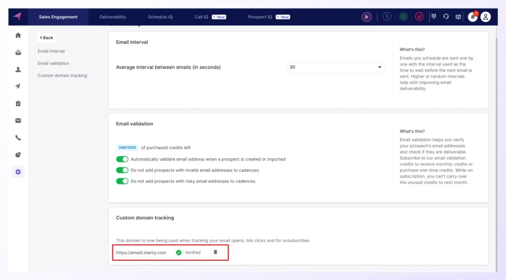Click 'Average interval between emails' label
Image resolution: width=506 pixels, height=280 pixels.
tap(169, 67)
